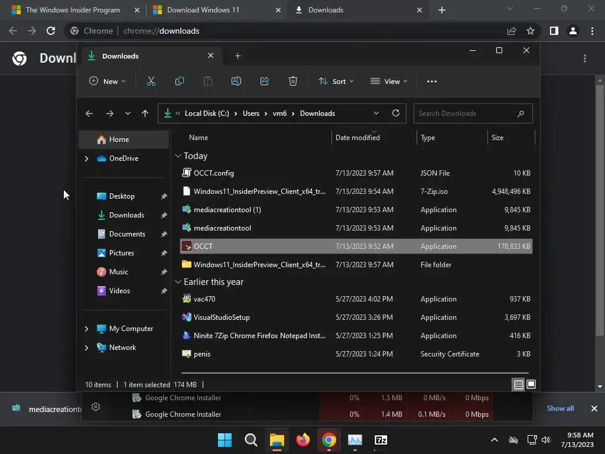Refresh the Downloads folder view
This screenshot has height=454, width=605.
tap(396, 113)
